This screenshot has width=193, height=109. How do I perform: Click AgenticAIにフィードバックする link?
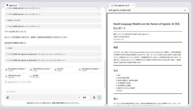pyautogui.click(x=20, y=82)
